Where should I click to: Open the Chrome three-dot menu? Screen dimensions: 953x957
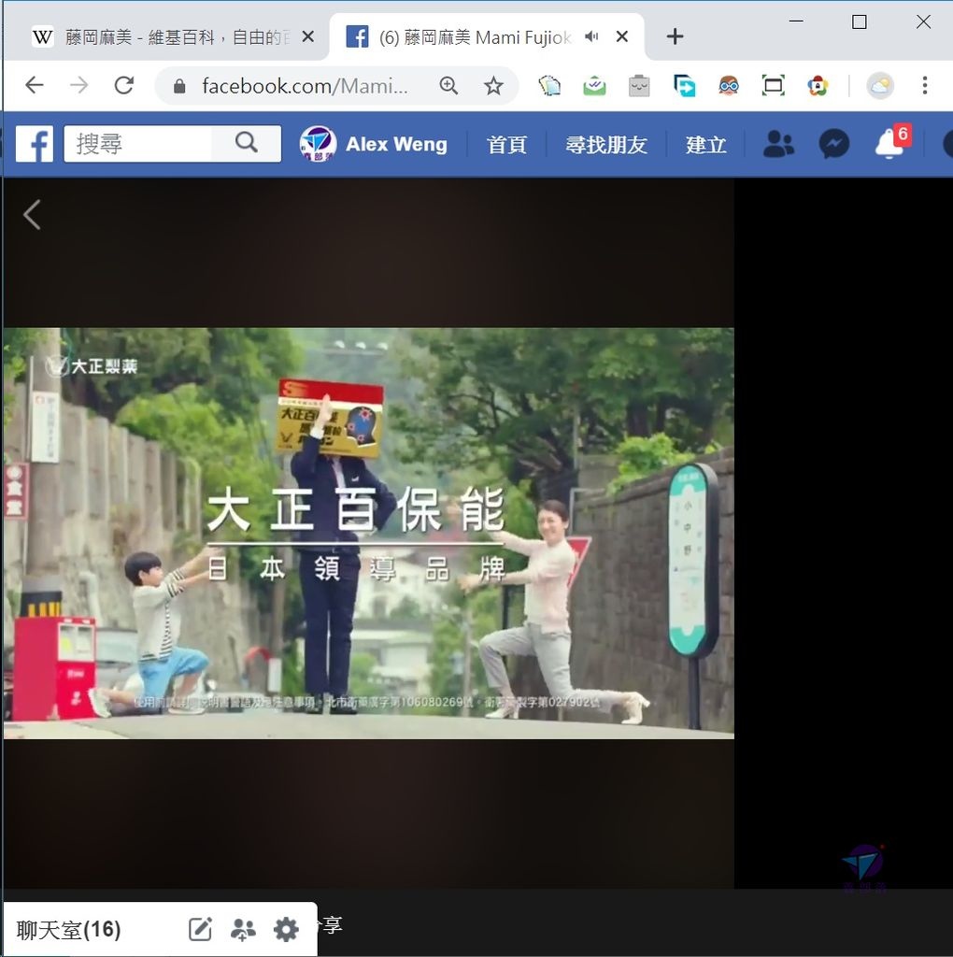click(925, 85)
